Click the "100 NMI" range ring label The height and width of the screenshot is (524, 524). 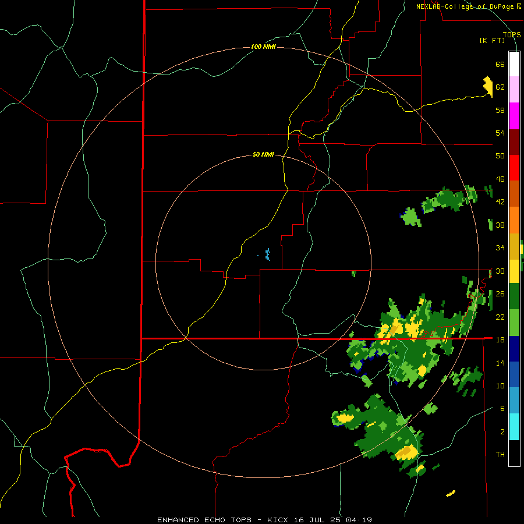click(x=263, y=47)
